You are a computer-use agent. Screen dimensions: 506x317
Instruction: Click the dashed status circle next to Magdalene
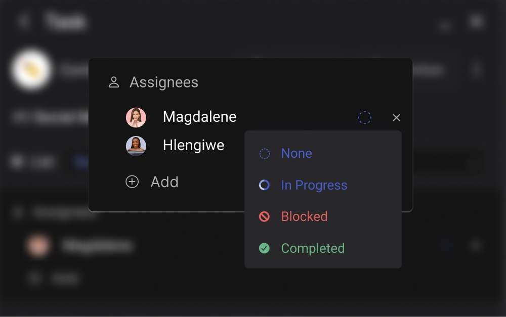pos(364,117)
